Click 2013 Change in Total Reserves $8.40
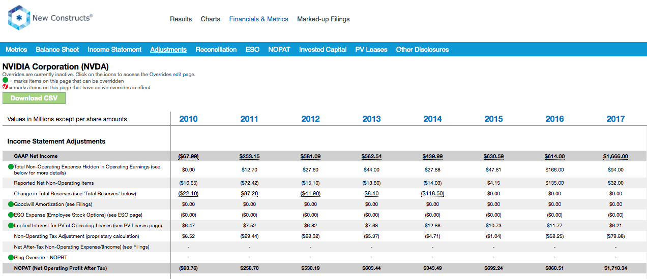The width and height of the screenshot is (647, 279). 371,194
